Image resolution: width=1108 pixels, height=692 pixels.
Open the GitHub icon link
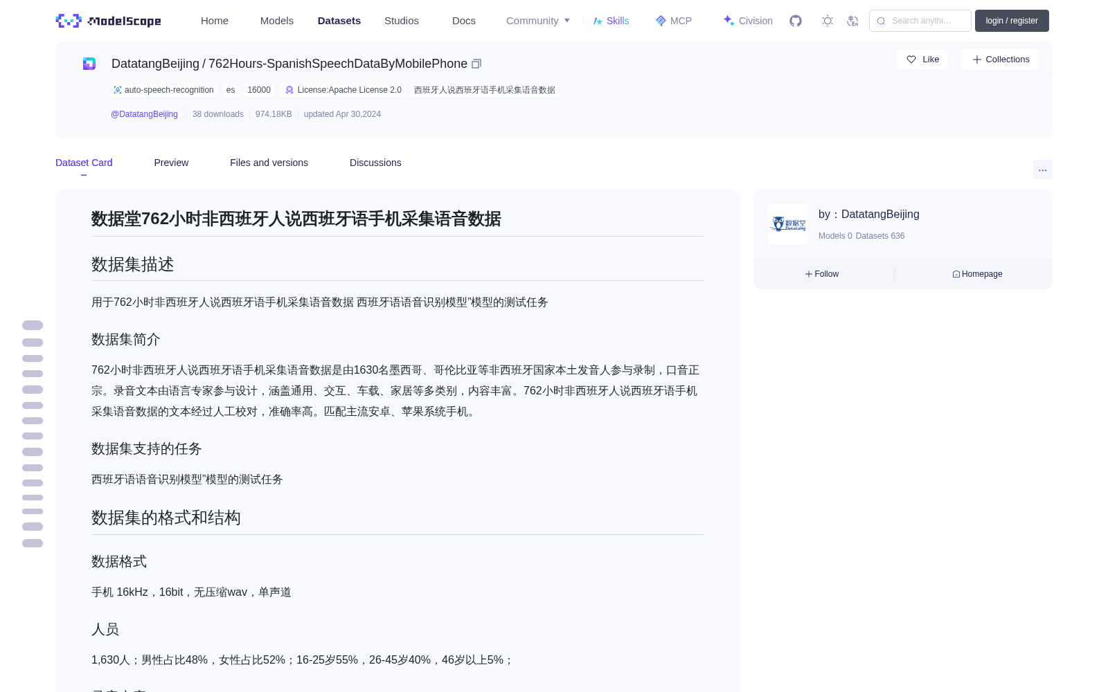pyautogui.click(x=796, y=21)
